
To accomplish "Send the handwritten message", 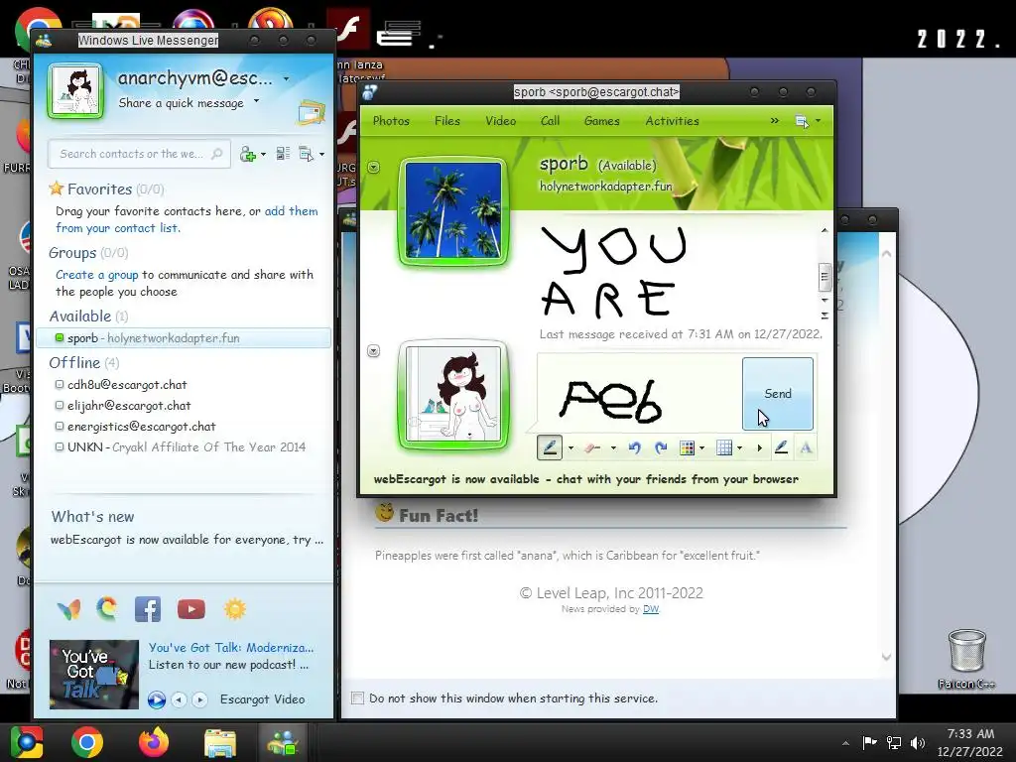I will (778, 393).
